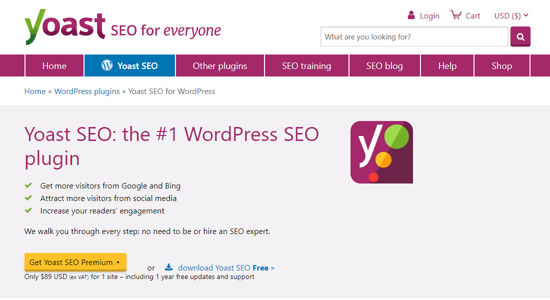Click the 'Only $89 USD' pricing note
This screenshot has width=550, height=300.
[139, 277]
